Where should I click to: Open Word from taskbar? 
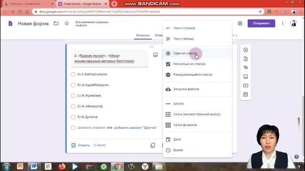[34, 167]
